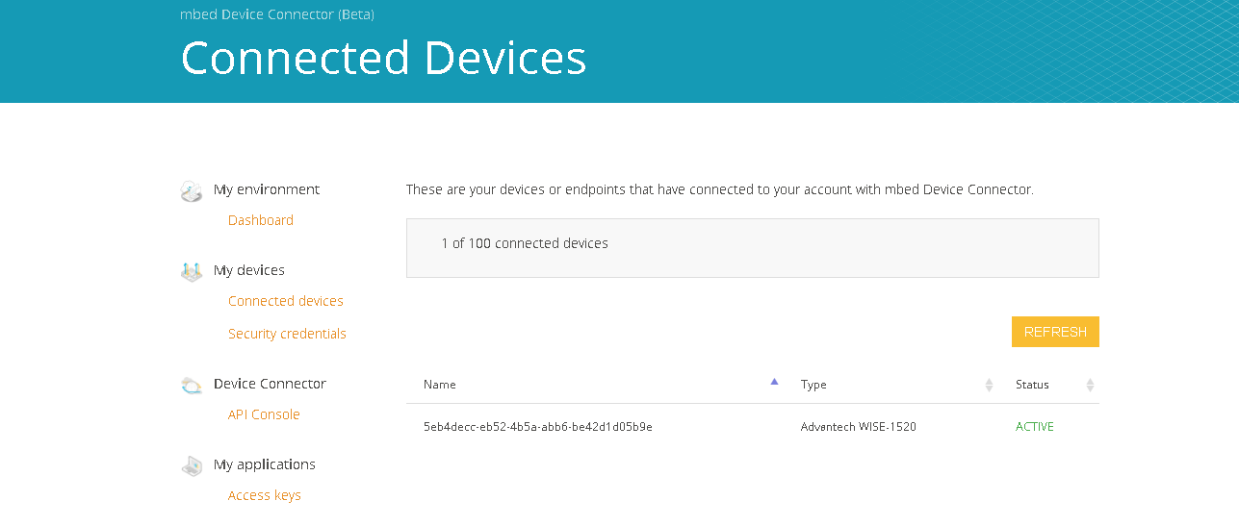Image resolution: width=1239 pixels, height=526 pixels.
Task: Click the Connected Devices page heading
Action: tap(383, 58)
